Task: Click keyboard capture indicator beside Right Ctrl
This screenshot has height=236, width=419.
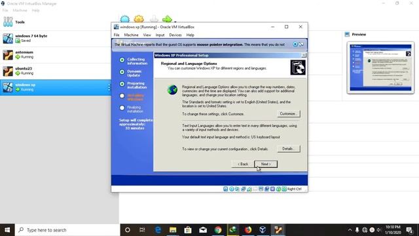Action: coord(284,189)
